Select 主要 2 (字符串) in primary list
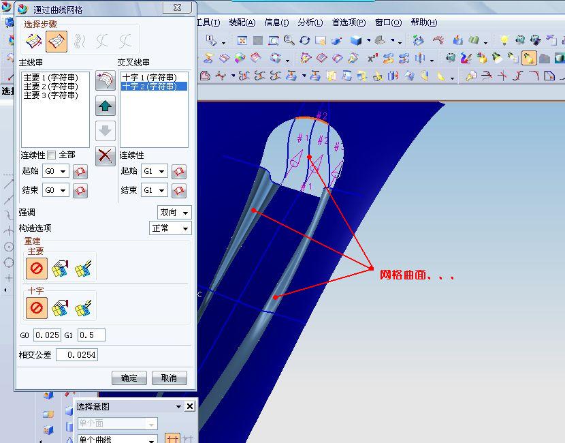The image size is (565, 443). click(51, 87)
